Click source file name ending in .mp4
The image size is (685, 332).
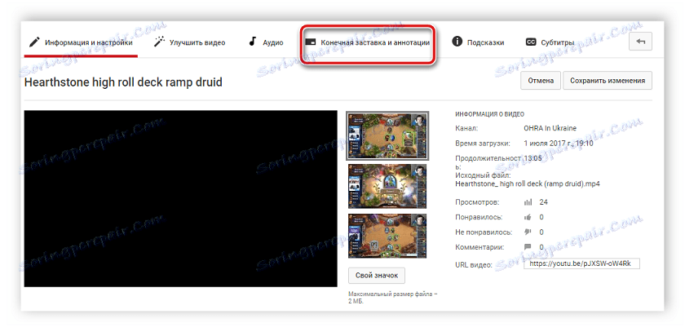528,184
